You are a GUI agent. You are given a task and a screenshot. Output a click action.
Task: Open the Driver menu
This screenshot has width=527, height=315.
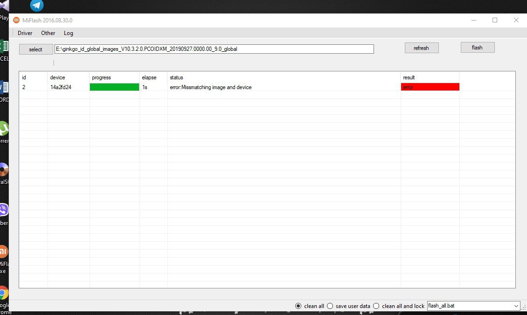point(25,33)
